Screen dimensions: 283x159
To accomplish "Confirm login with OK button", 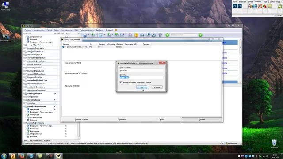I will click(x=141, y=87).
